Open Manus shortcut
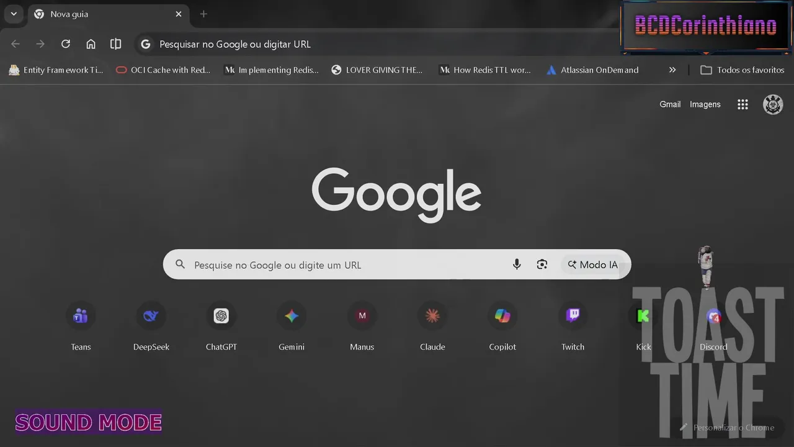Image resolution: width=794 pixels, height=447 pixels. tap(362, 325)
